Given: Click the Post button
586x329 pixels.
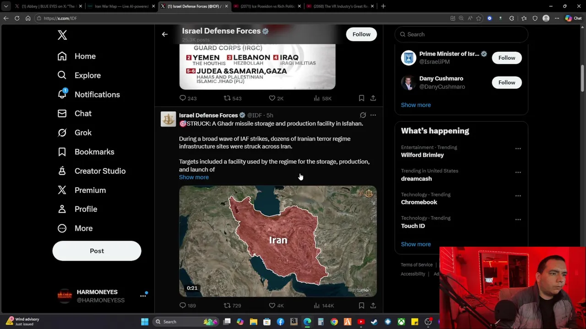Looking at the screenshot, I should (x=97, y=251).
